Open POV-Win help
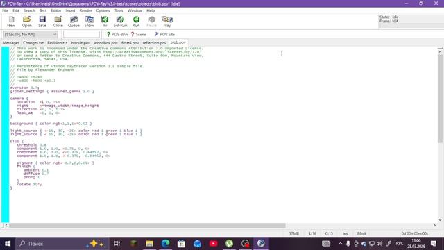The width and height of the screenshot is (444, 250). pos(117,34)
